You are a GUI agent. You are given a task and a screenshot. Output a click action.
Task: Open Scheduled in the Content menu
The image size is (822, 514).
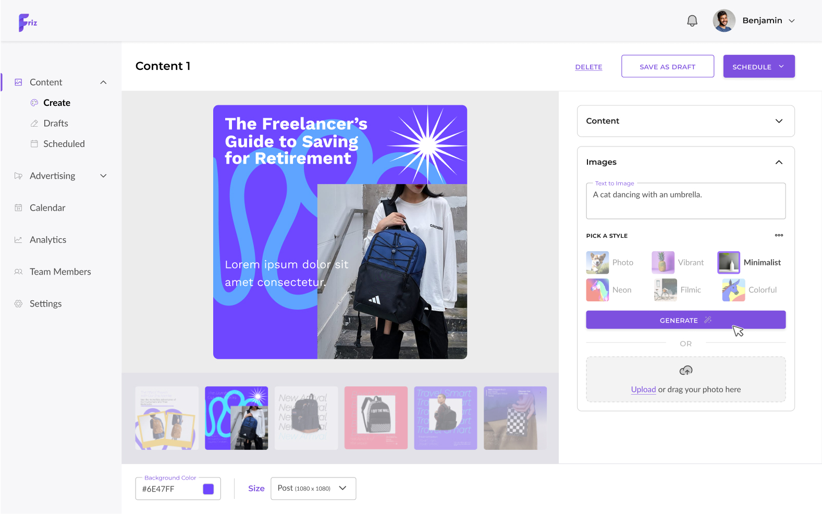64,144
